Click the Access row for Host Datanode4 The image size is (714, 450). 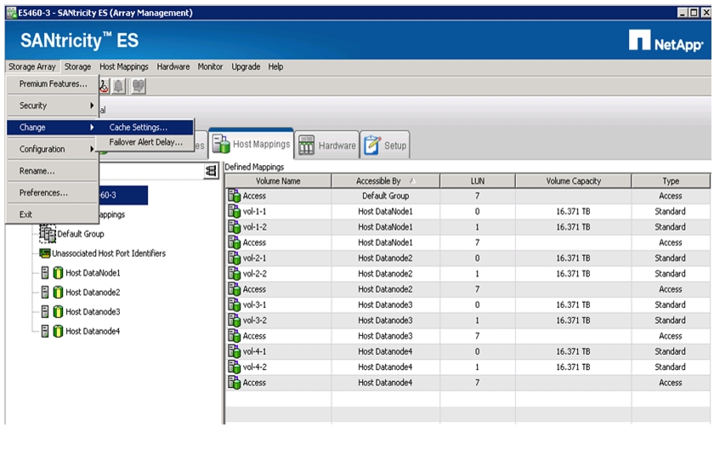tap(467, 383)
